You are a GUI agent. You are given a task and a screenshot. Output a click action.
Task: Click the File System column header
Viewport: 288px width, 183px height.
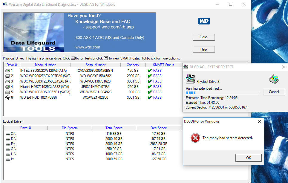tap(70, 128)
